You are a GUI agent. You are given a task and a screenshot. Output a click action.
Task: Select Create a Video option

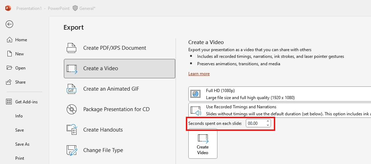120,68
